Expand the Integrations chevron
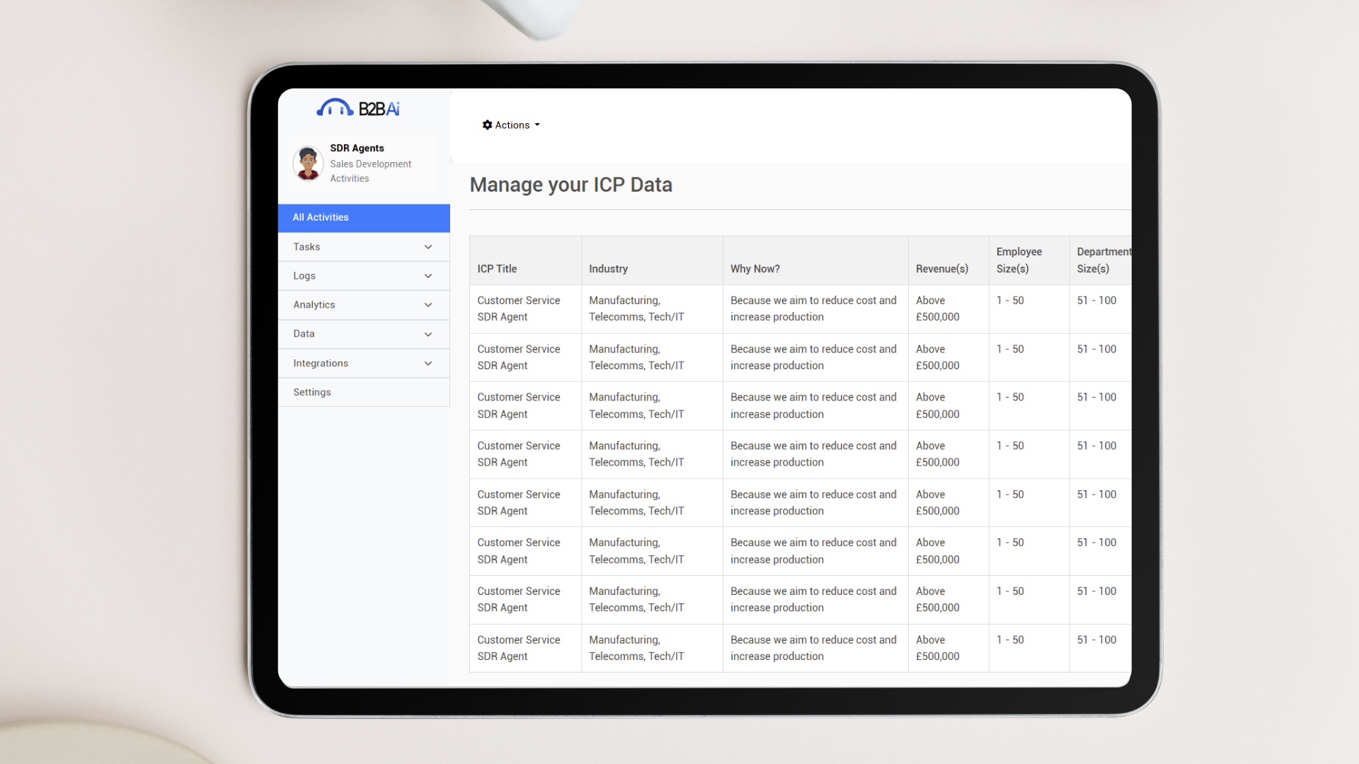 click(428, 364)
